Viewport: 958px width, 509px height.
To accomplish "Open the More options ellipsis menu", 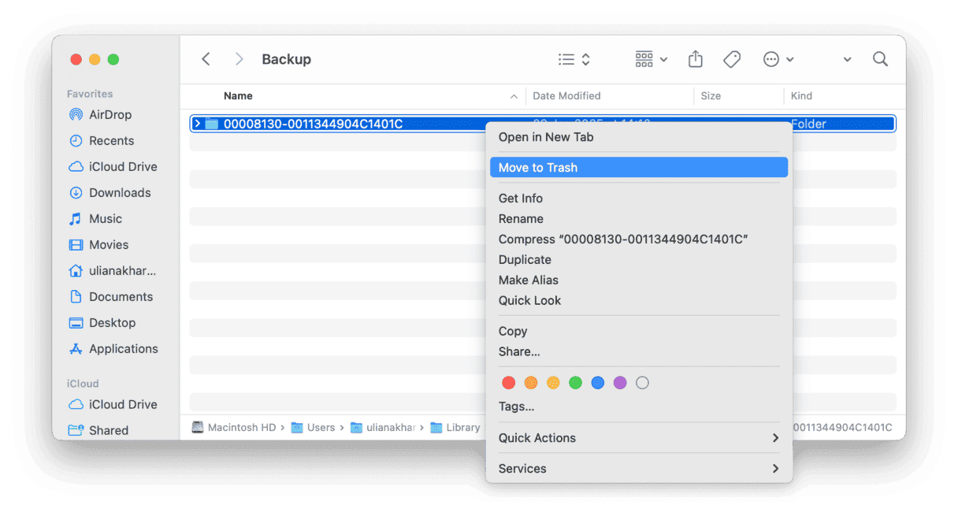I will tap(773, 58).
